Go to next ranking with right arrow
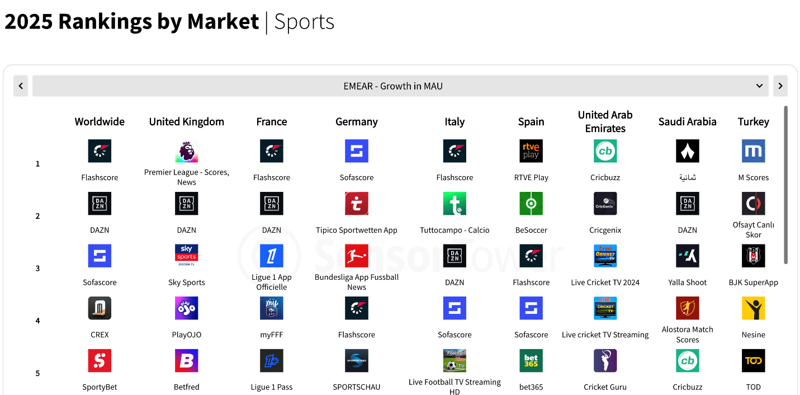The height and width of the screenshot is (395, 800). pyautogui.click(x=780, y=86)
